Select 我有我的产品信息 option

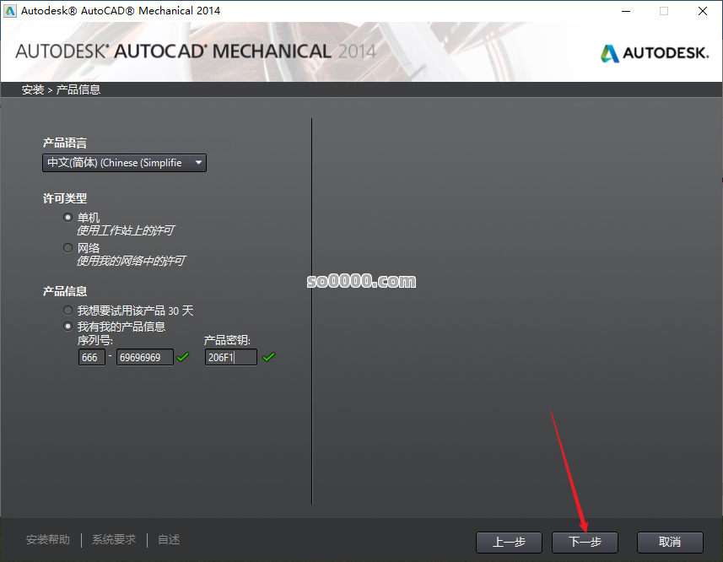pos(67,326)
